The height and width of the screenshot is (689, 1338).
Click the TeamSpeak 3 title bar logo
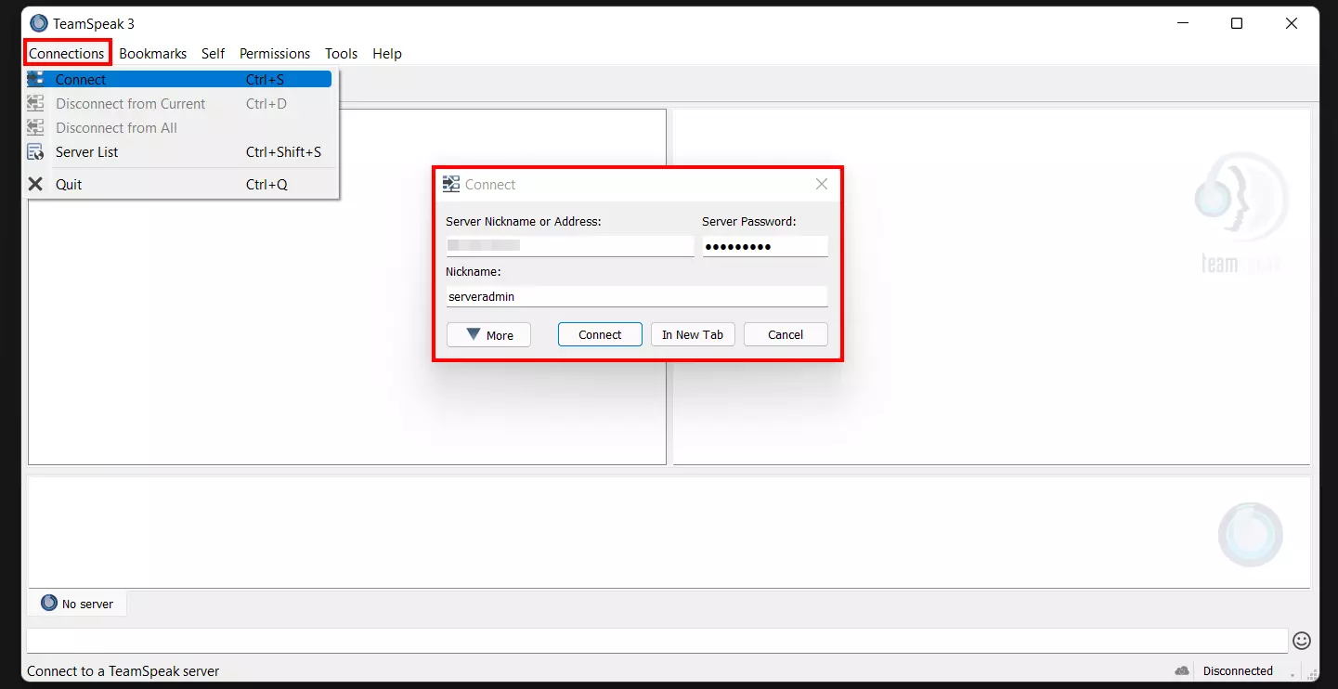click(x=39, y=23)
